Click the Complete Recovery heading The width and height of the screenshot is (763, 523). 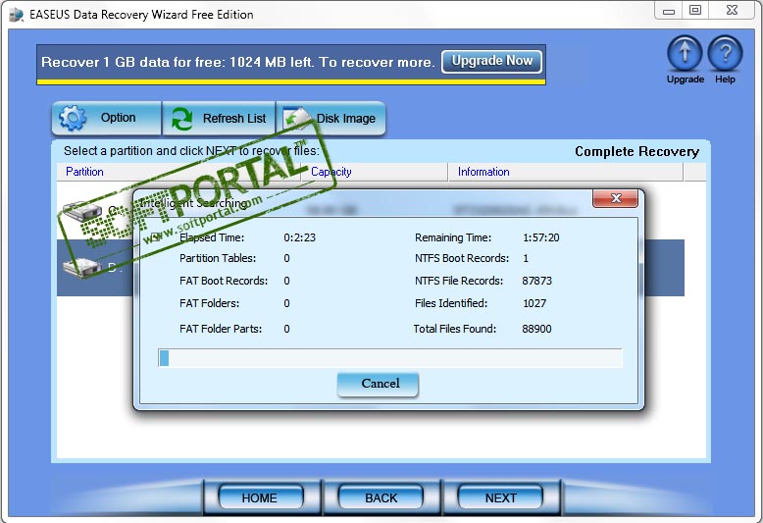point(636,151)
